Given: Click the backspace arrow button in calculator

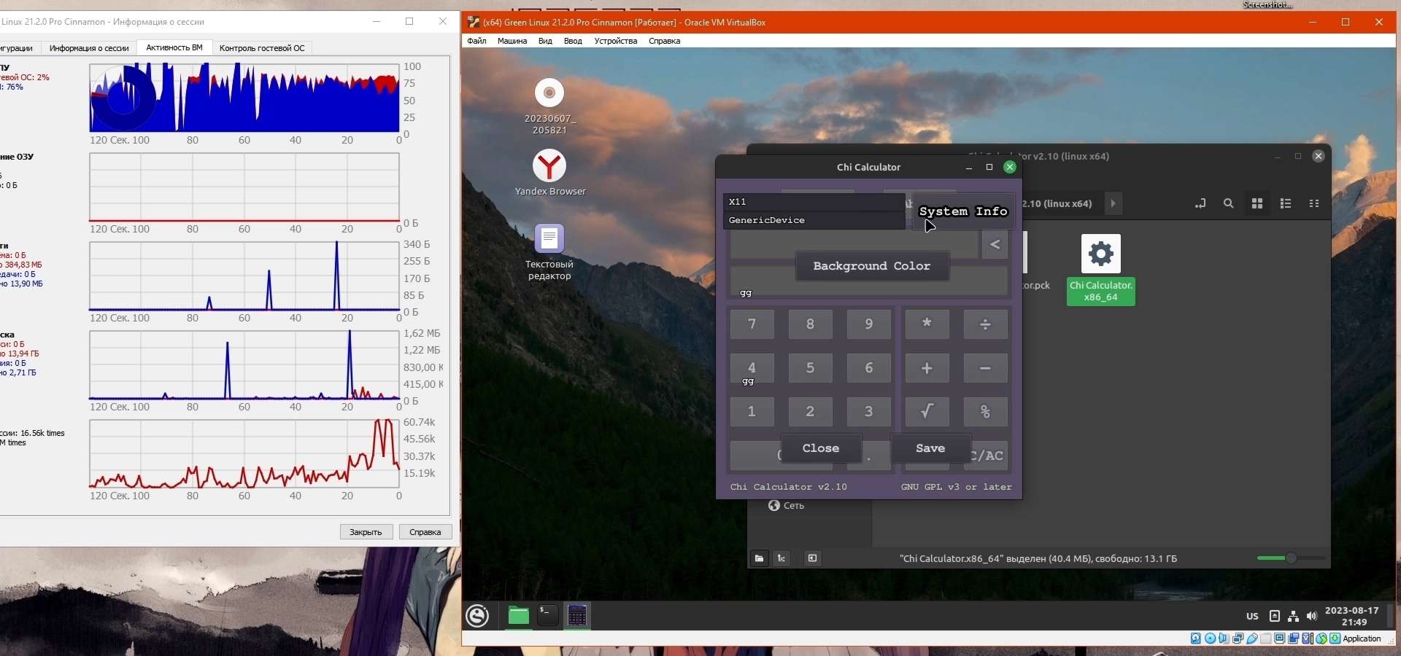Looking at the screenshot, I should [995, 245].
